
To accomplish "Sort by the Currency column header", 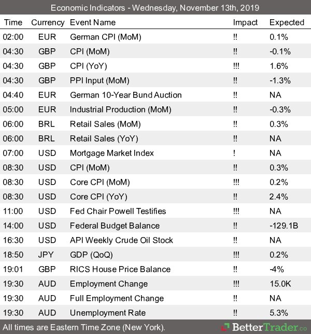I will (48, 22).
